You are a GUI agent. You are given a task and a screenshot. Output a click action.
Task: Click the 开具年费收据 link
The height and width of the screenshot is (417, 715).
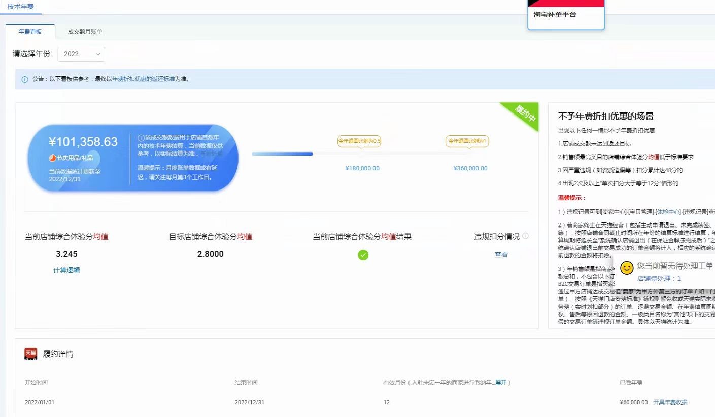(670, 402)
